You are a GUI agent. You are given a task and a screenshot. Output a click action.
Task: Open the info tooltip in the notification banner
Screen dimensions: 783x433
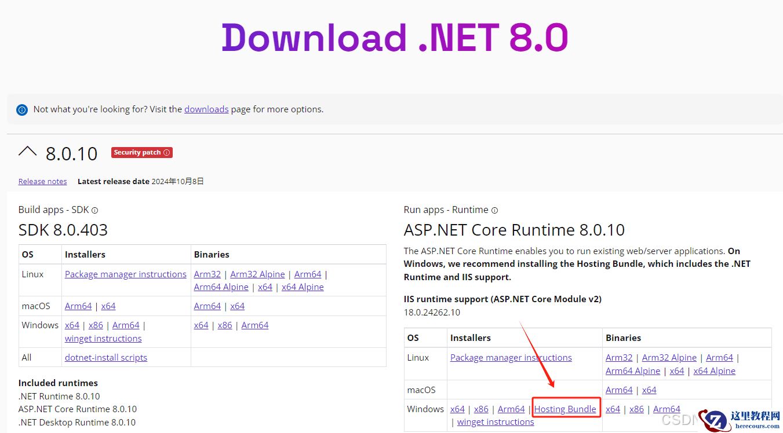(21, 109)
